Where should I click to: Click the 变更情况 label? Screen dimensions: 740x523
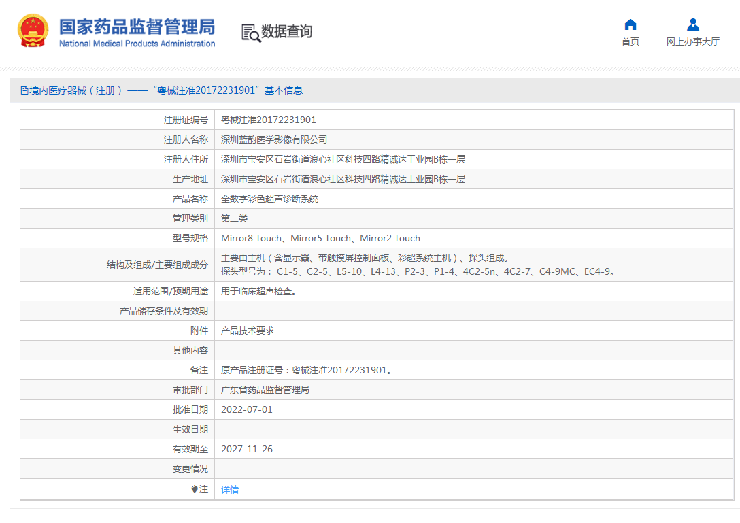tap(190, 469)
